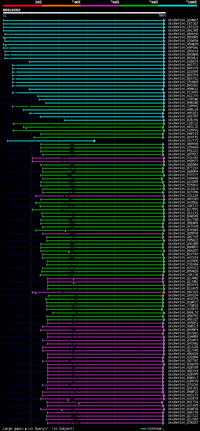Select the UniRef100_C6KII0 label
The height and width of the screenshot is (431, 200).
(x=183, y=206)
